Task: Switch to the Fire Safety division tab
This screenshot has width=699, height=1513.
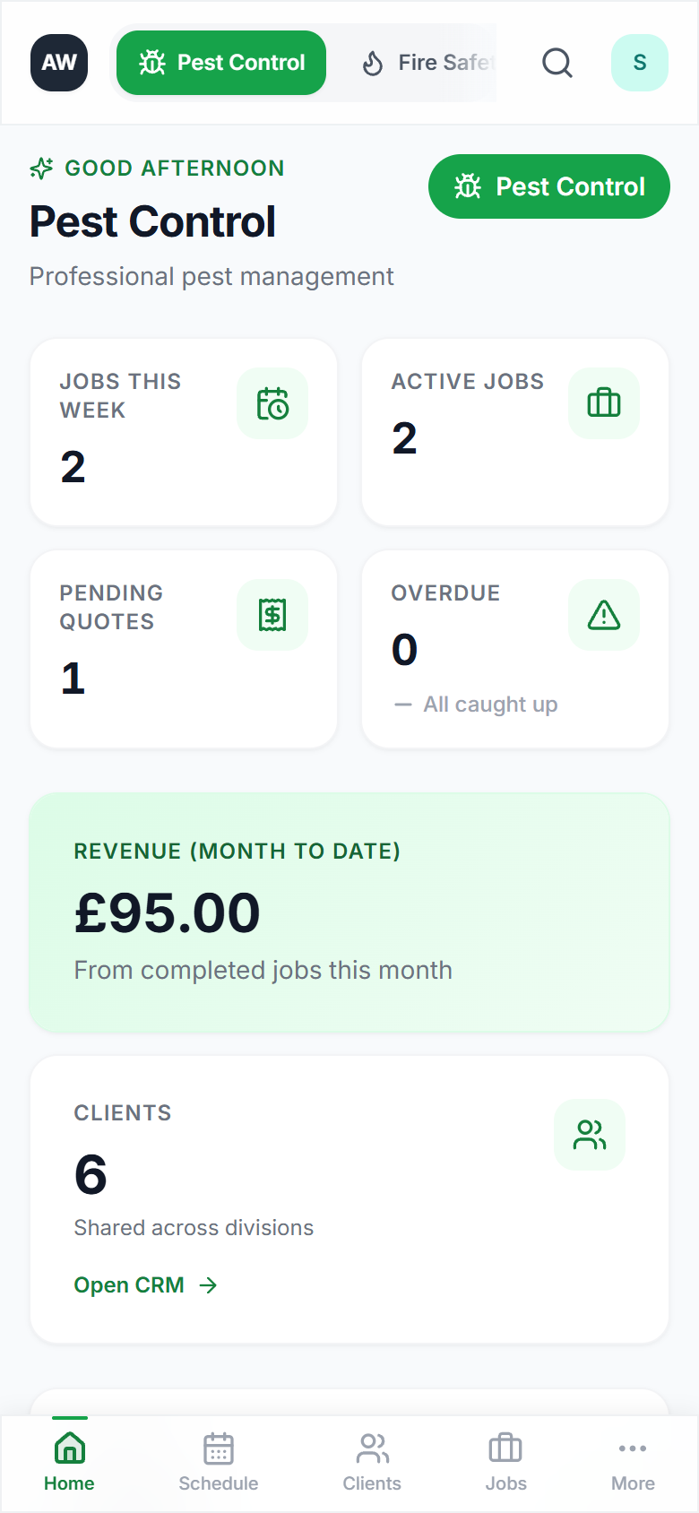Action: 430,63
